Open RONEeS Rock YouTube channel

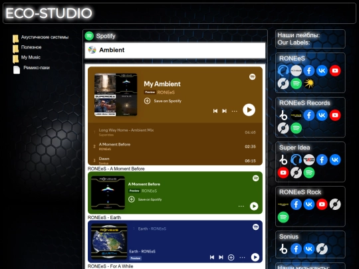[x=322, y=205]
